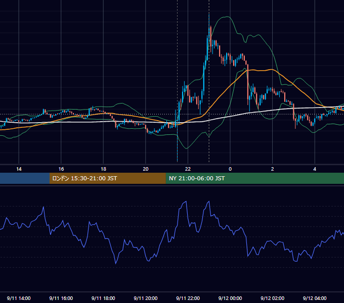Click the 22 hour label on the price chart axis
Screen dimensions: 344x303
click(188, 169)
